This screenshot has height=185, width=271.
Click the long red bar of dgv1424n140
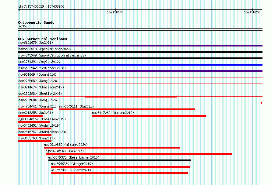(x=139, y=154)
